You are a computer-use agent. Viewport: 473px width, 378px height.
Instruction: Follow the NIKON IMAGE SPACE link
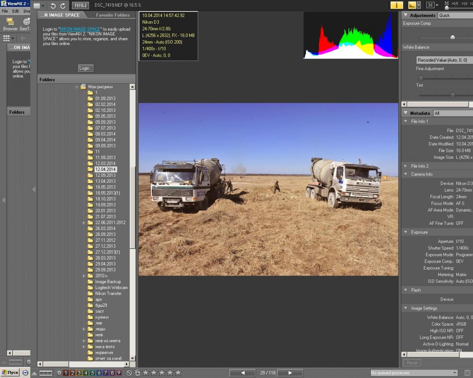[80, 29]
